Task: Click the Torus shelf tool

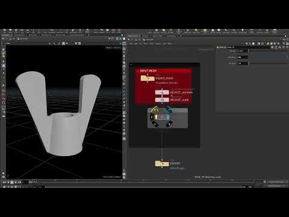Action: 22,31
